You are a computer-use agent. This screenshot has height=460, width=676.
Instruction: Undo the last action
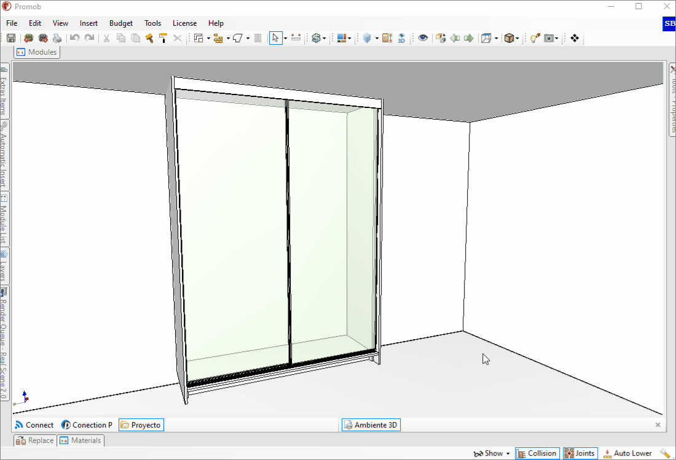pyautogui.click(x=74, y=38)
